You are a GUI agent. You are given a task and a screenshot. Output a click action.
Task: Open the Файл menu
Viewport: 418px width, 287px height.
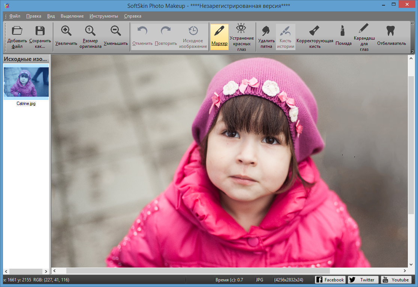pyautogui.click(x=15, y=16)
